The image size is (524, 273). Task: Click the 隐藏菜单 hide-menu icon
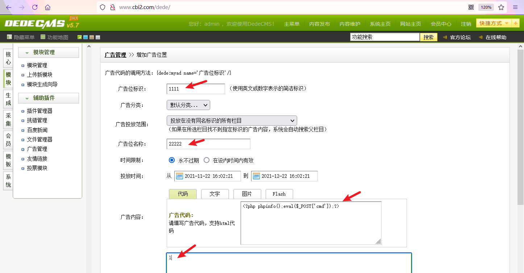click(x=9, y=37)
